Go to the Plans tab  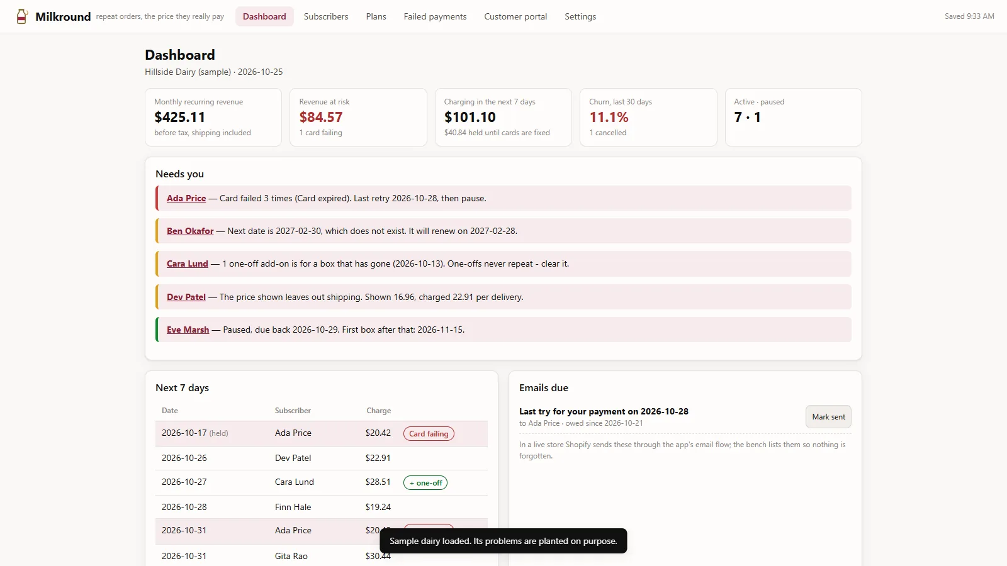coord(376,16)
